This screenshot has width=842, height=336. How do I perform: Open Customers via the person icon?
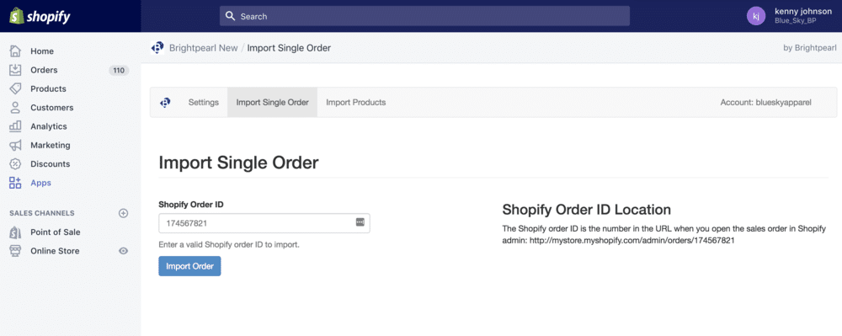(x=15, y=107)
